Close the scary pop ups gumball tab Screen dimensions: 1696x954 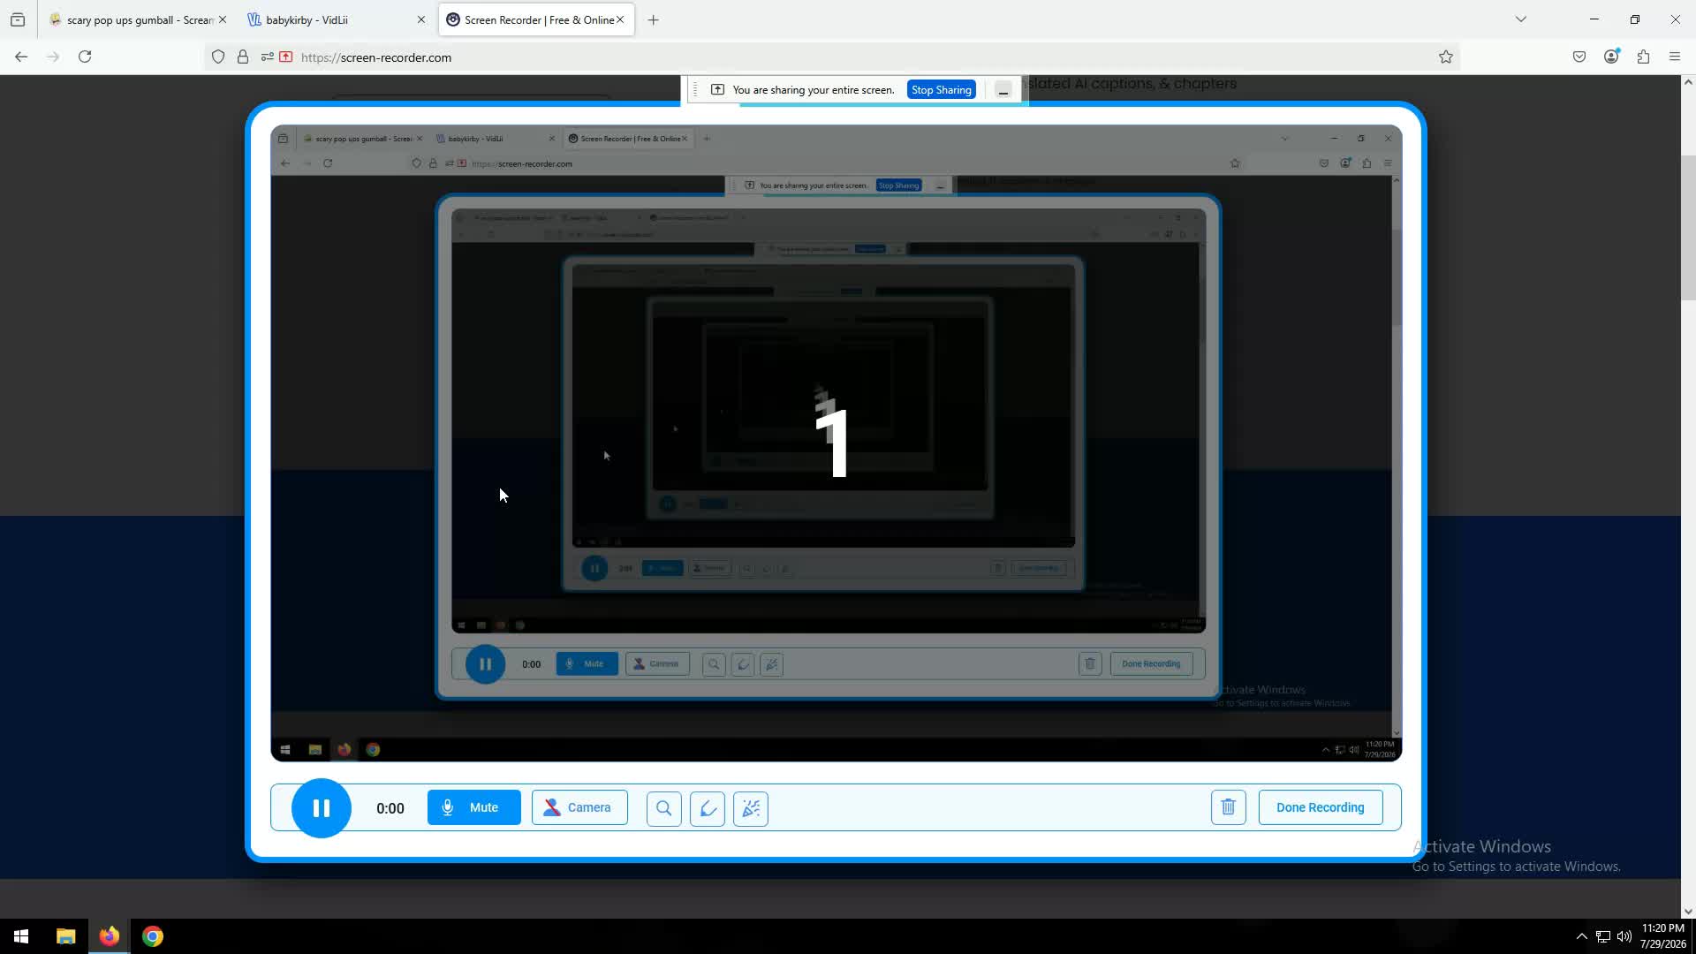223,19
